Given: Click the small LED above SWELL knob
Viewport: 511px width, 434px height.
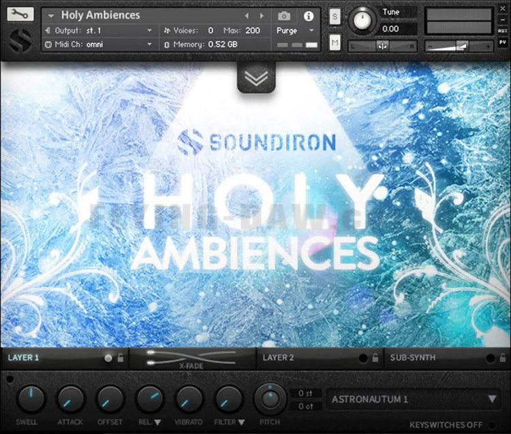Looking at the screenshot, I should [10, 379].
